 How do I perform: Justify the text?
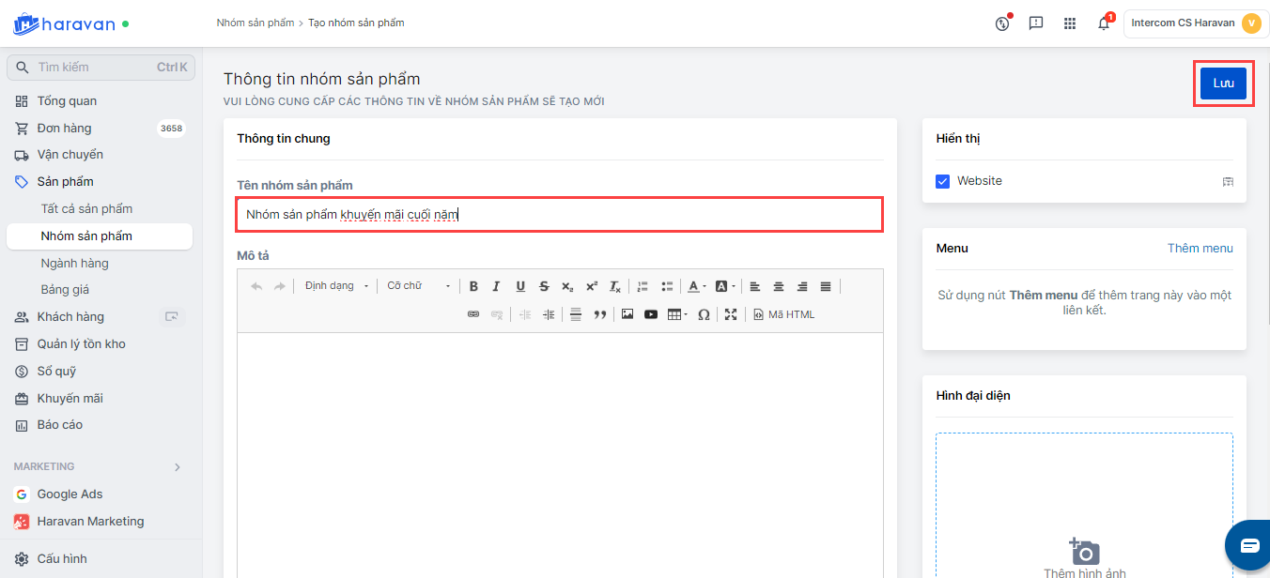[x=826, y=286]
